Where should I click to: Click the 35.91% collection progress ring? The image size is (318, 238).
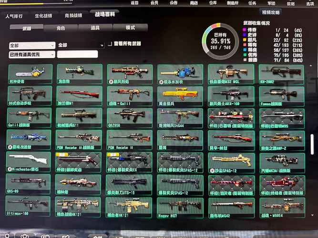click(220, 41)
